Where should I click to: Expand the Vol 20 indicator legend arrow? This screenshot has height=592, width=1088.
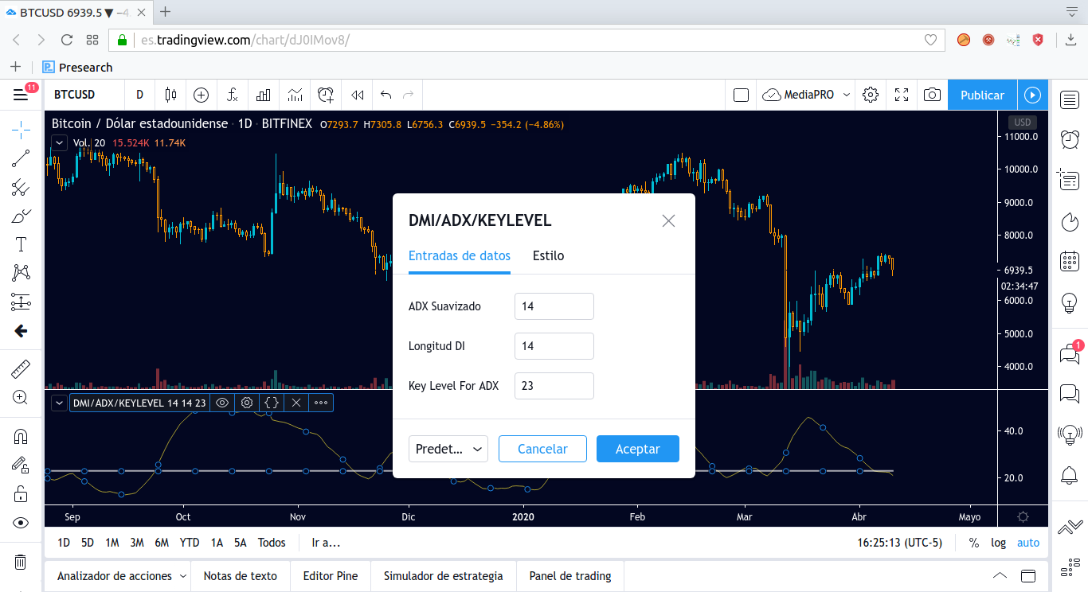(59, 142)
